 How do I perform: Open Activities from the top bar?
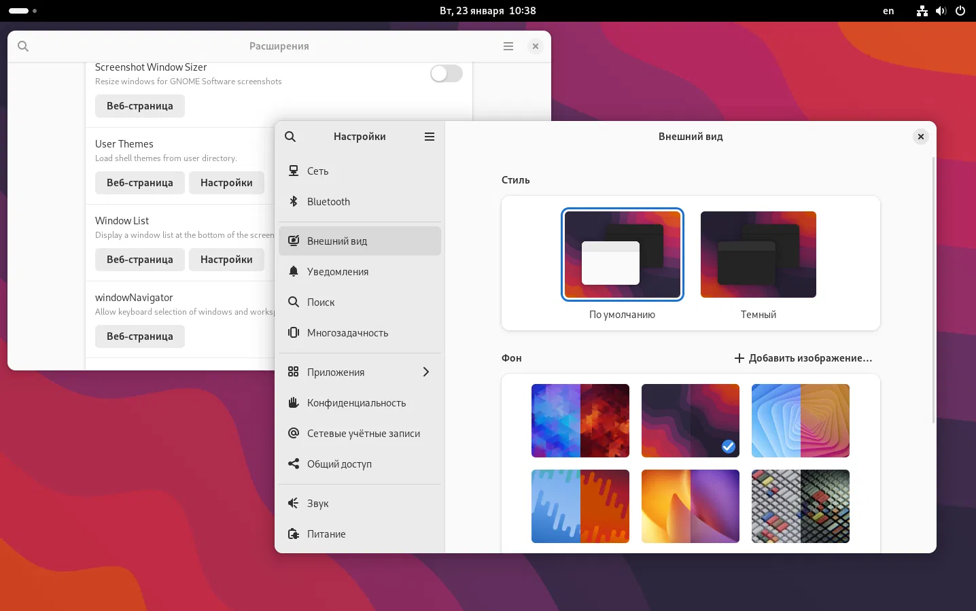[x=22, y=11]
